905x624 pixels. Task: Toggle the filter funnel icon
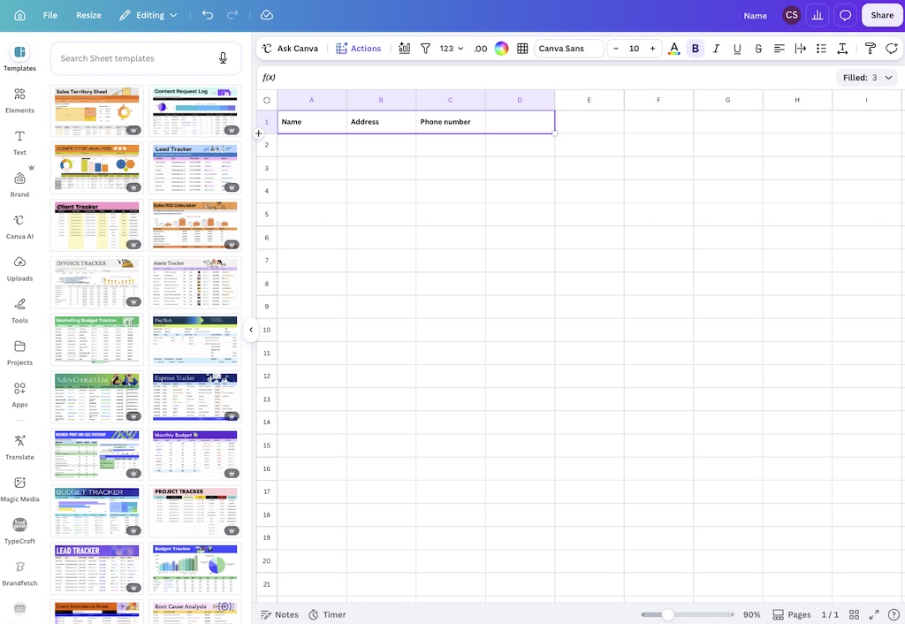[x=425, y=49]
